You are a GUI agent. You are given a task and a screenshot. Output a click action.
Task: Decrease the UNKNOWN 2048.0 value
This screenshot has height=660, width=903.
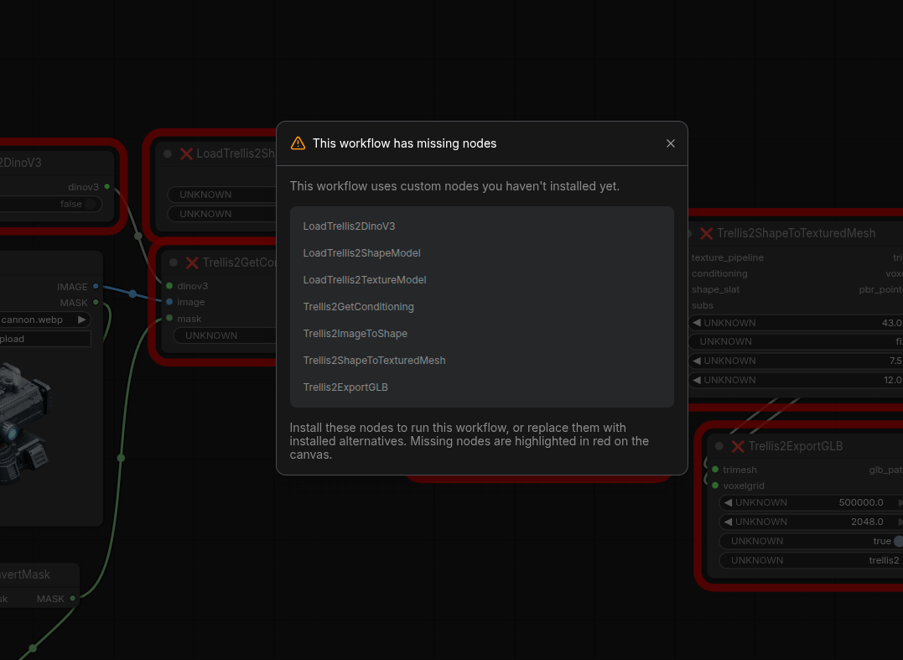[x=729, y=522]
